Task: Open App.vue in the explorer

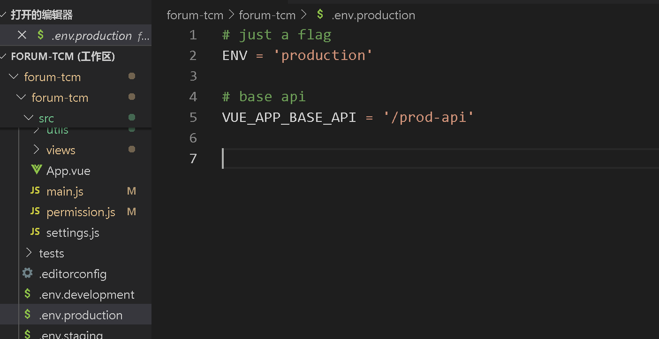Action: tap(68, 171)
